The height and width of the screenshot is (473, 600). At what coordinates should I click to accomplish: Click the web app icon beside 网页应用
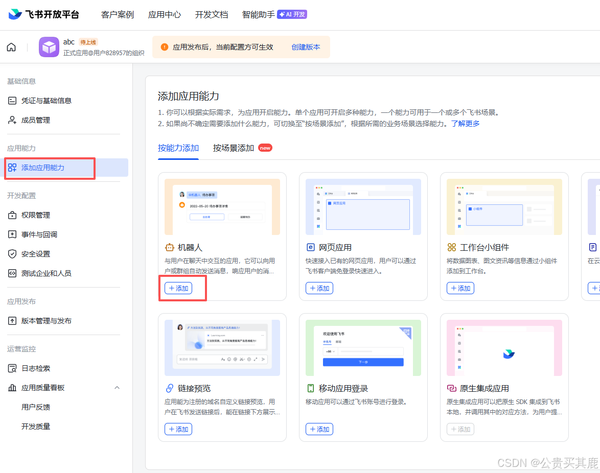pos(311,247)
